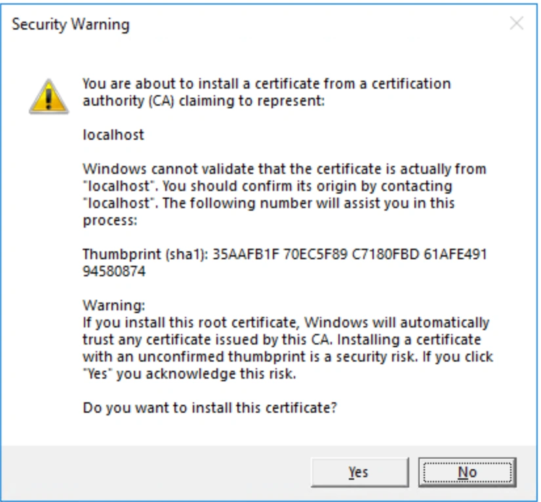Click the standalone localhost CA name
Viewport: 541px width, 502px height.
pos(113,135)
